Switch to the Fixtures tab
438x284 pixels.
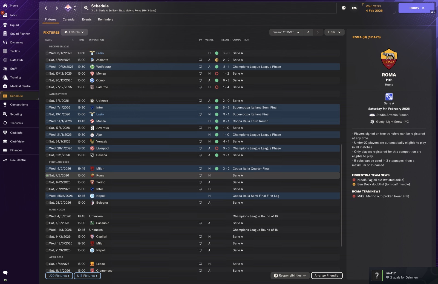(x=51, y=19)
